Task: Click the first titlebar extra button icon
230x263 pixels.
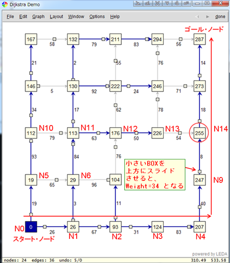Action: coord(138,3)
